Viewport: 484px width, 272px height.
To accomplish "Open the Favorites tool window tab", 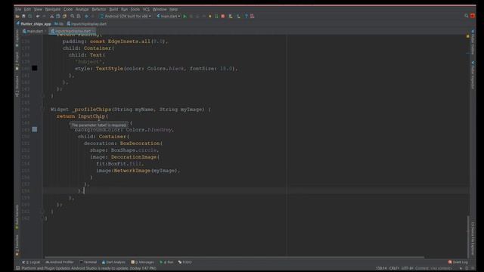I will pos(17,245).
